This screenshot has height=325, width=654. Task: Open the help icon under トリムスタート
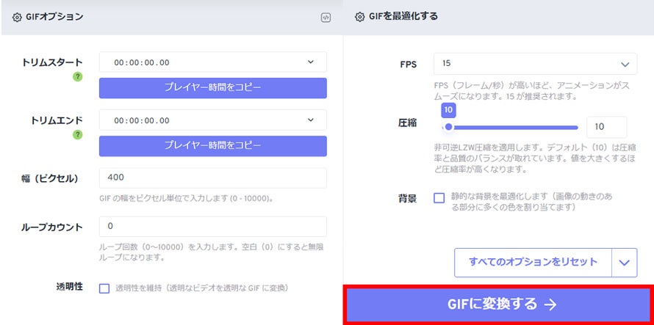click(78, 77)
